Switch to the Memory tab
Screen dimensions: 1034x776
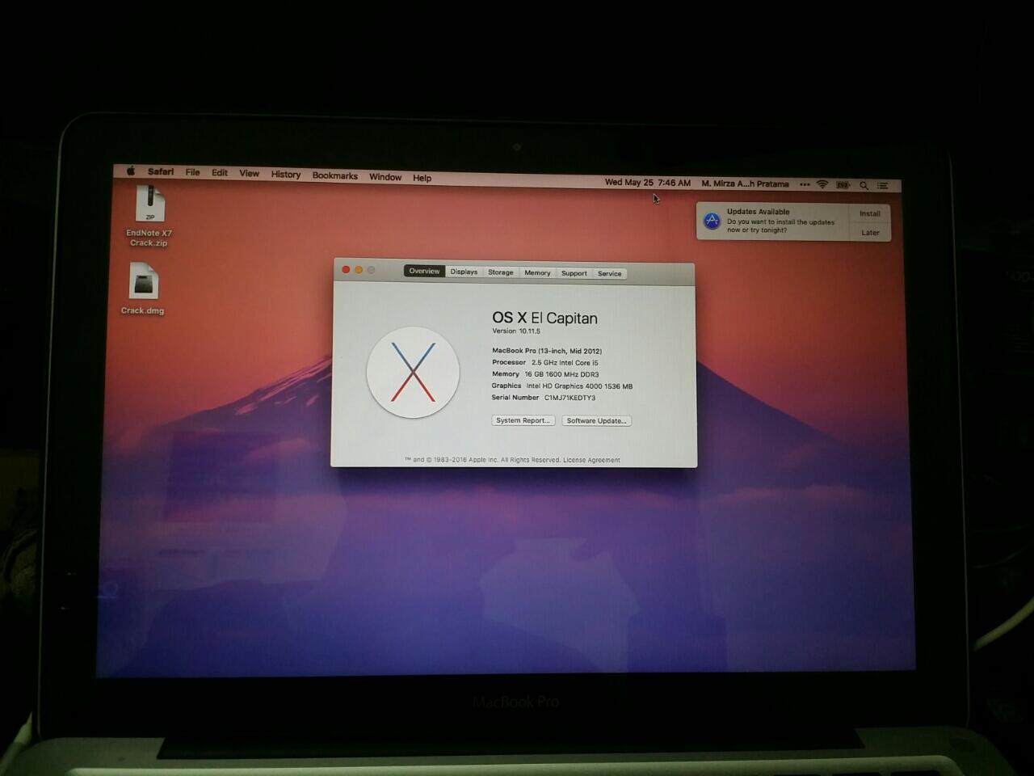click(x=537, y=273)
